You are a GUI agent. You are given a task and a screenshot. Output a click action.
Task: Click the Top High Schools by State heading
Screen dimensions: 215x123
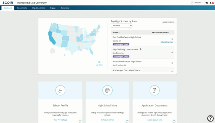[124, 21]
